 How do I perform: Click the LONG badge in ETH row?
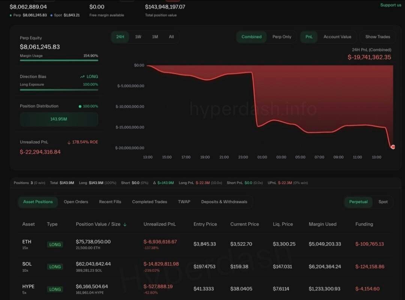pyautogui.click(x=55, y=244)
